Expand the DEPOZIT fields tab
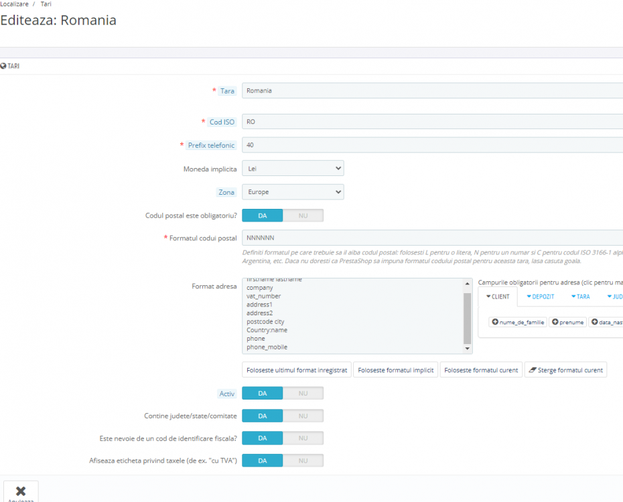 coord(540,297)
